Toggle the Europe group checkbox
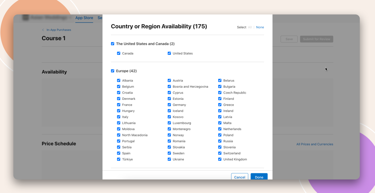This screenshot has width=375, height=193. coord(113,71)
